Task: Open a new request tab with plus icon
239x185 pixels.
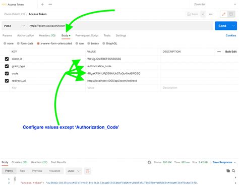Action: coord(42,5)
